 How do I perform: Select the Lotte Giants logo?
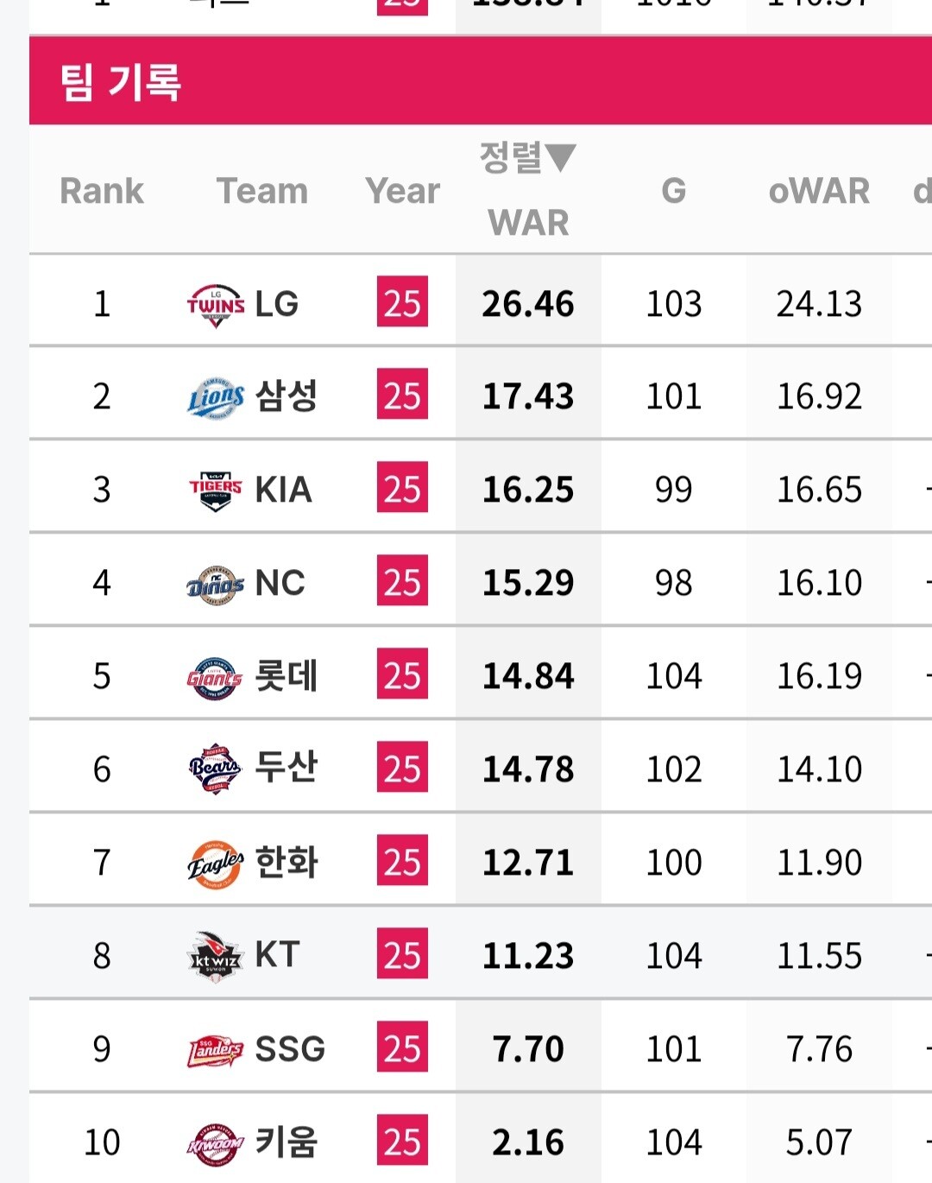coord(215,678)
